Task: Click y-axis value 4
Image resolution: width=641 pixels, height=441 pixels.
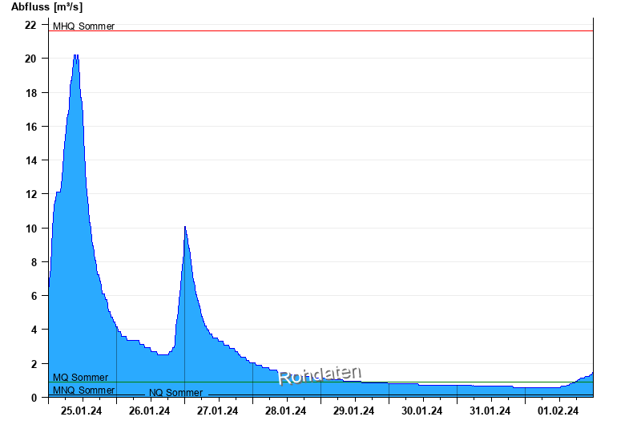Action: (34, 330)
